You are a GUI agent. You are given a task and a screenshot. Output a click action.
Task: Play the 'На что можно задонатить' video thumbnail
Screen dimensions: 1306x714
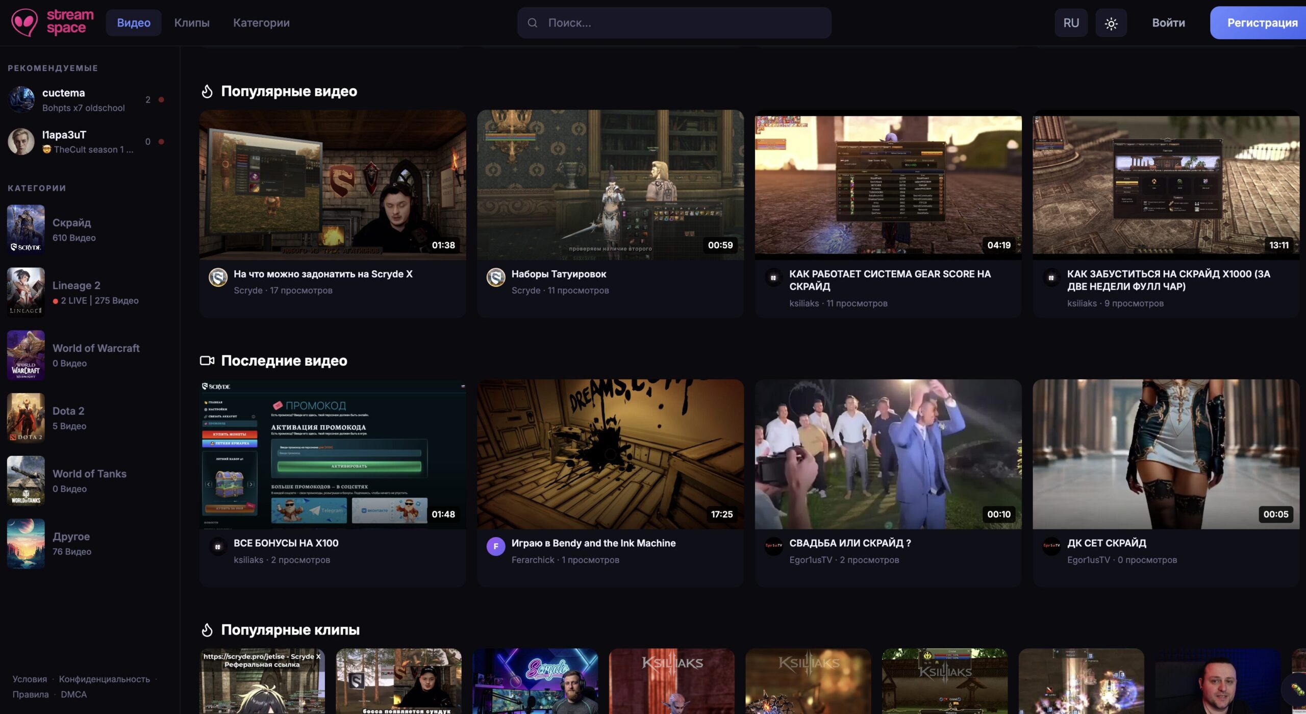coord(333,185)
